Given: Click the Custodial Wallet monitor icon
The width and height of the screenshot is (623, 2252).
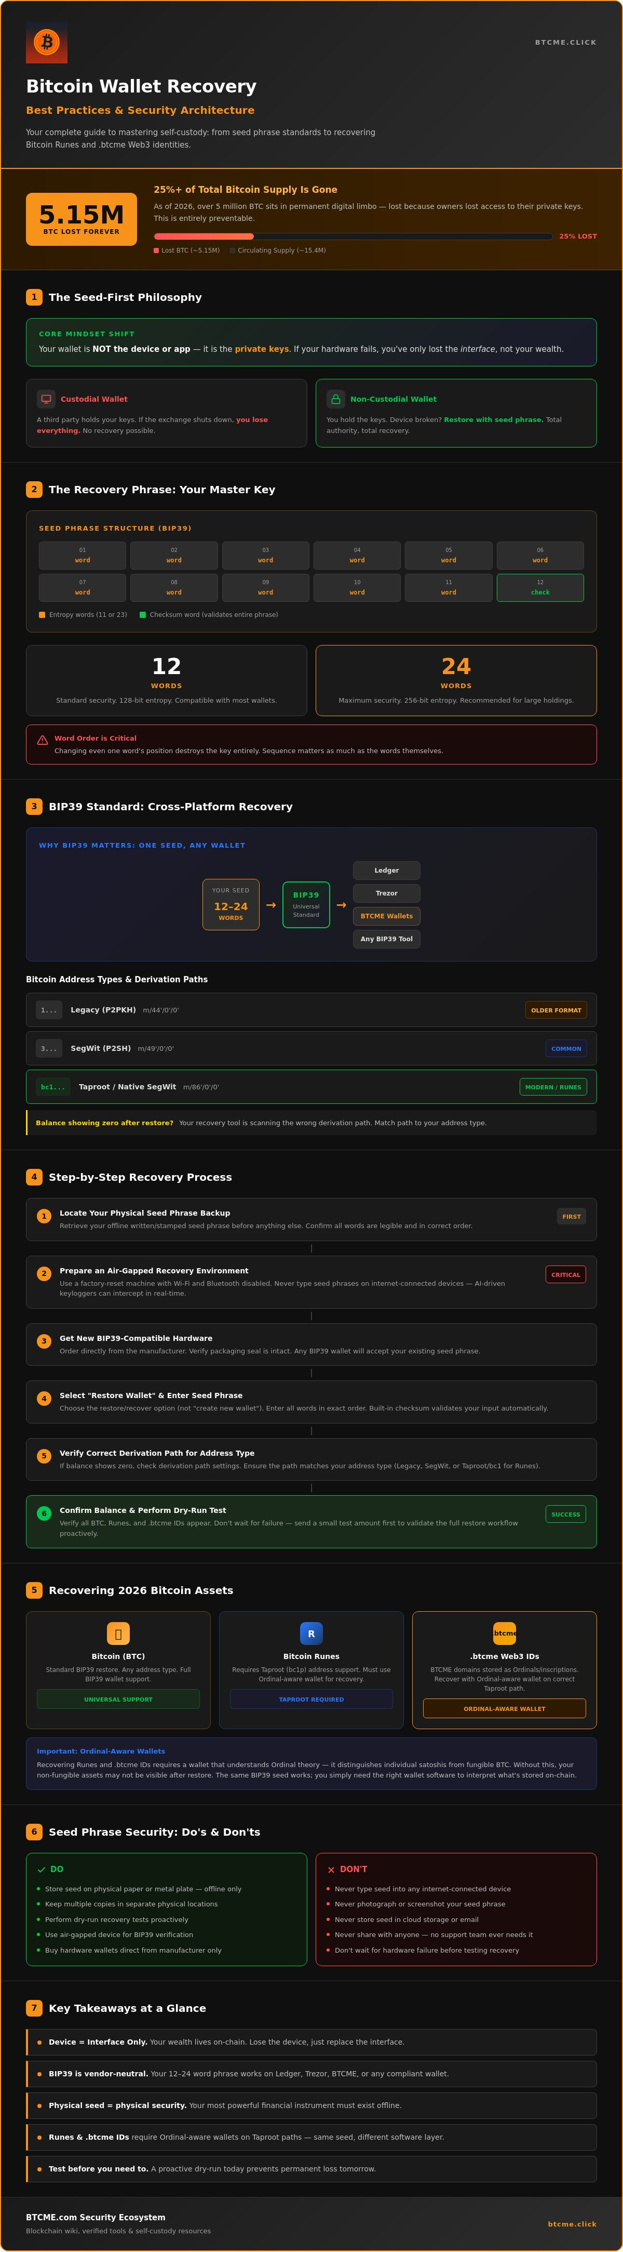Looking at the screenshot, I should tap(46, 399).
